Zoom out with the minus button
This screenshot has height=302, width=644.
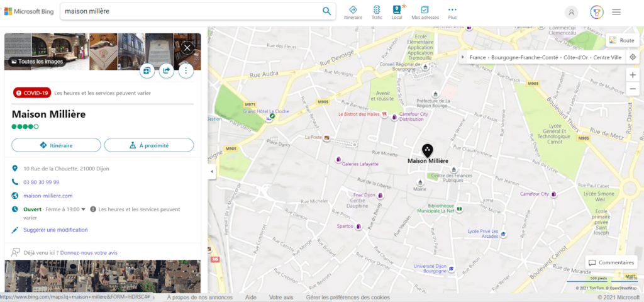(633, 89)
